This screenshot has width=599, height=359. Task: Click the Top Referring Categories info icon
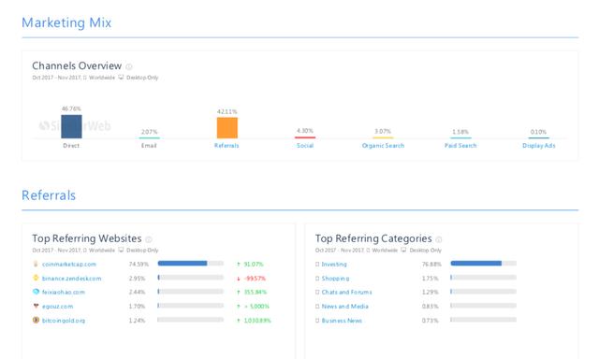[439, 239]
